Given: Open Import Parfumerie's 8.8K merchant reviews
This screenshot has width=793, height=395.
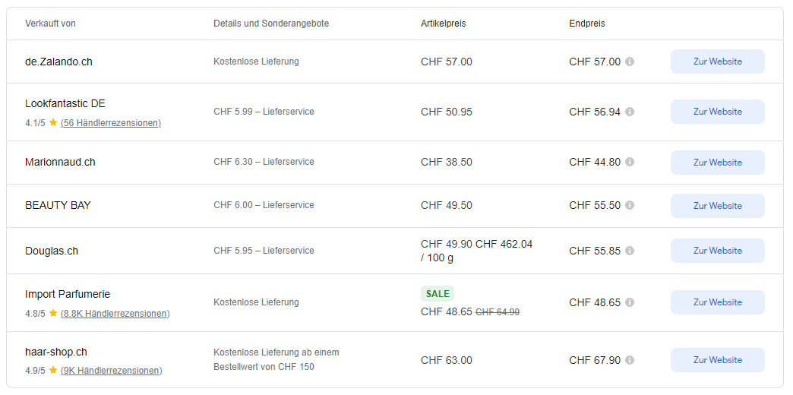Looking at the screenshot, I should (115, 313).
